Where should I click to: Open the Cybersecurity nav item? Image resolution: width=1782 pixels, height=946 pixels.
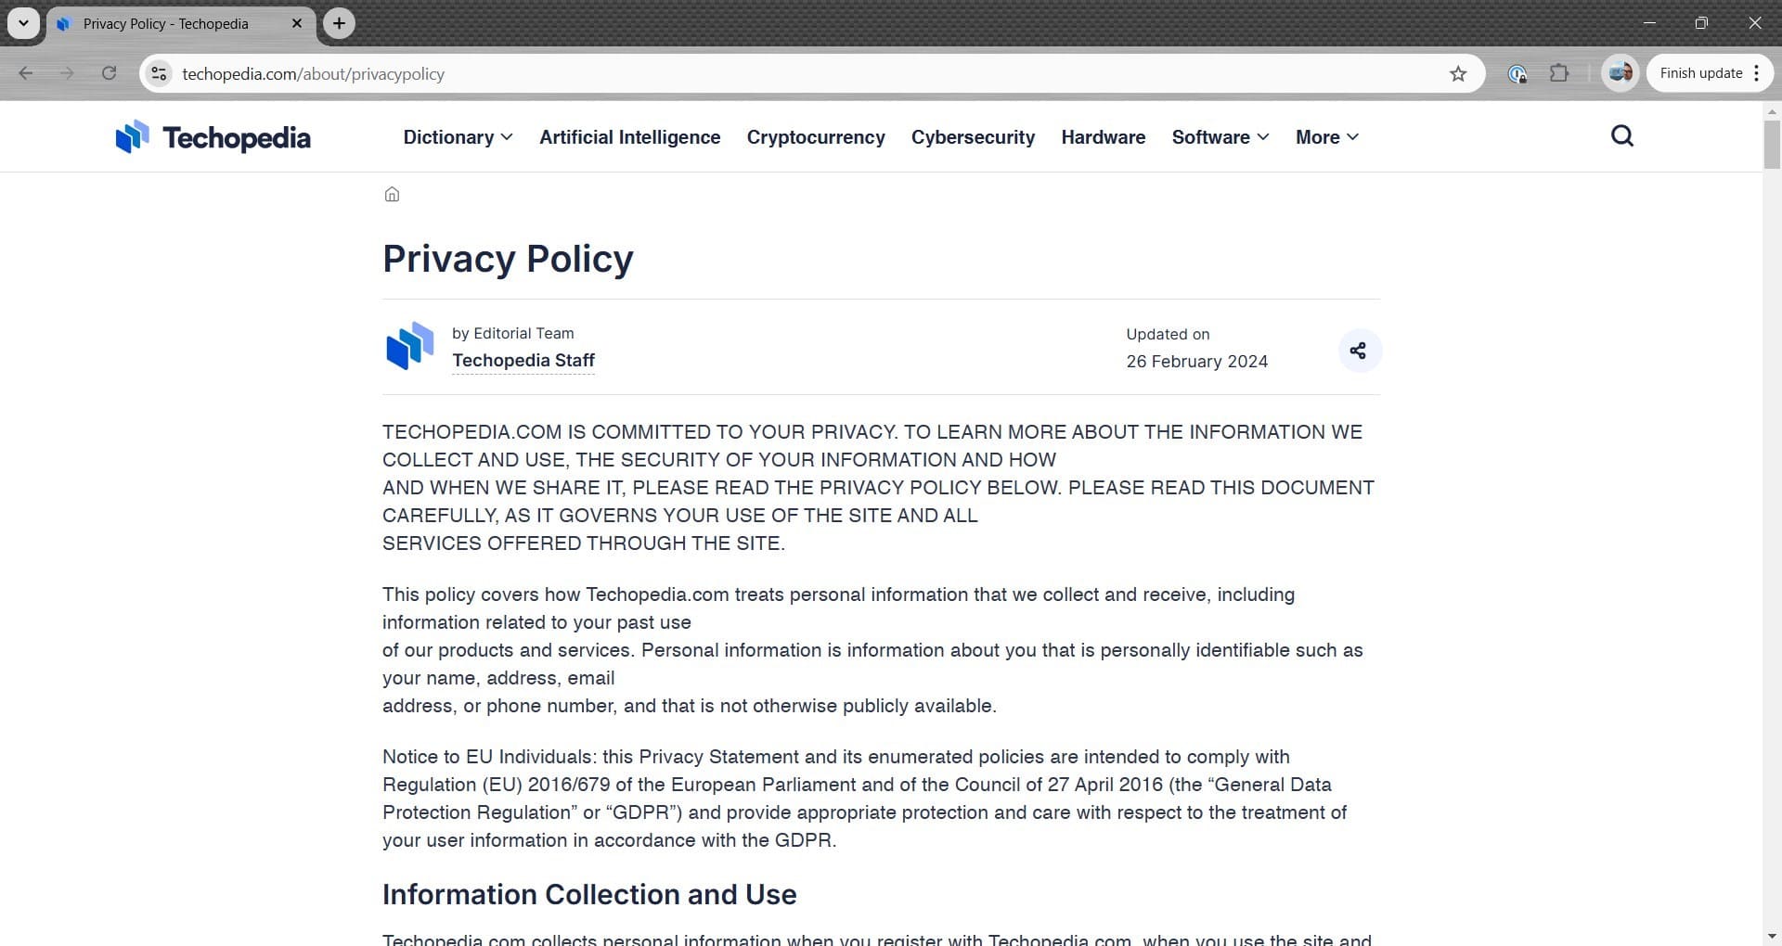tap(973, 137)
